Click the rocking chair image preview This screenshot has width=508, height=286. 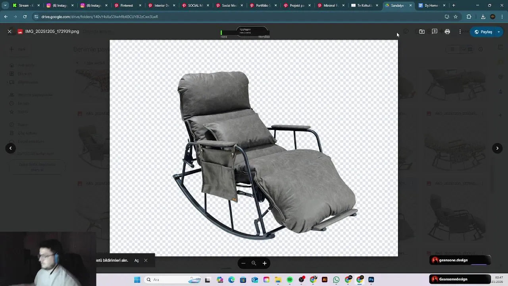tap(254, 148)
